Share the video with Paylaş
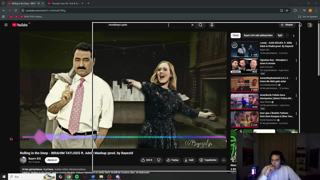This screenshot has width=320, height=180. point(172,160)
